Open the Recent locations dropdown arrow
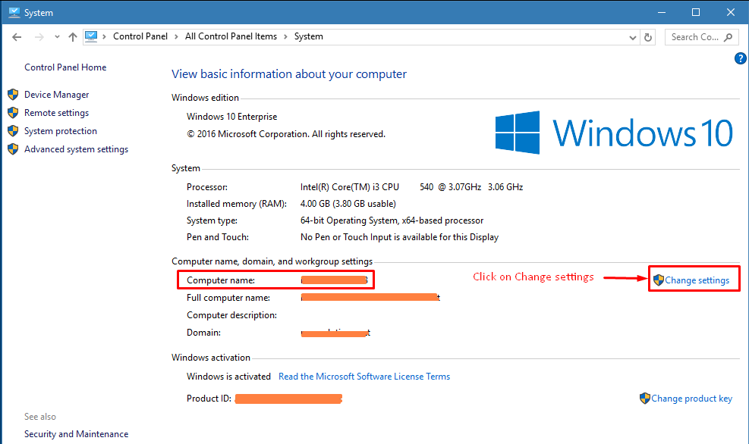 pos(55,36)
